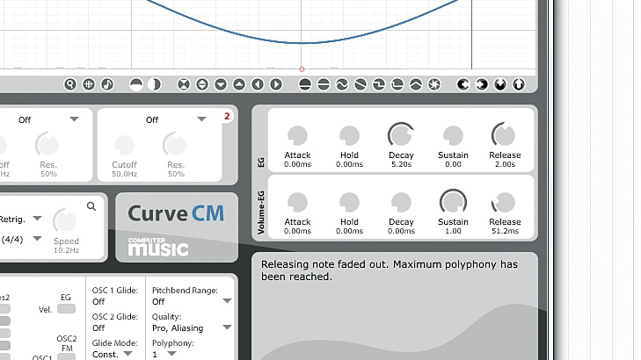The height and width of the screenshot is (360, 641).
Task: Click the black right-arrow shift icon
Action: [x=482, y=84]
